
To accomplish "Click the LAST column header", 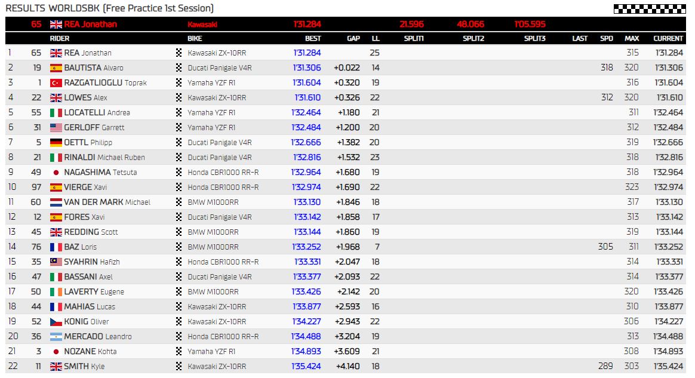I will pyautogui.click(x=580, y=39).
